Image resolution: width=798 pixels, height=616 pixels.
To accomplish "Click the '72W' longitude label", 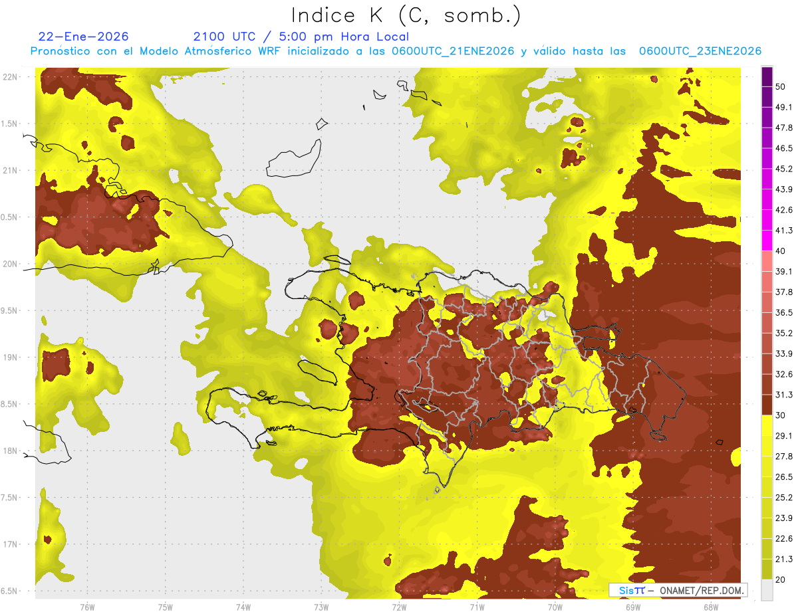I will (399, 606).
